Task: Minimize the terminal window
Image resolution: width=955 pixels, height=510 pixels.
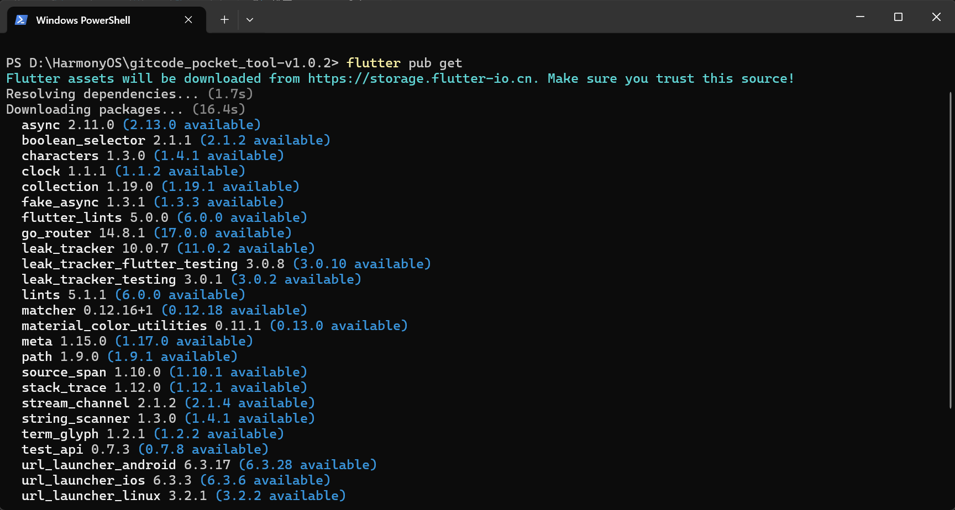Action: point(860,17)
